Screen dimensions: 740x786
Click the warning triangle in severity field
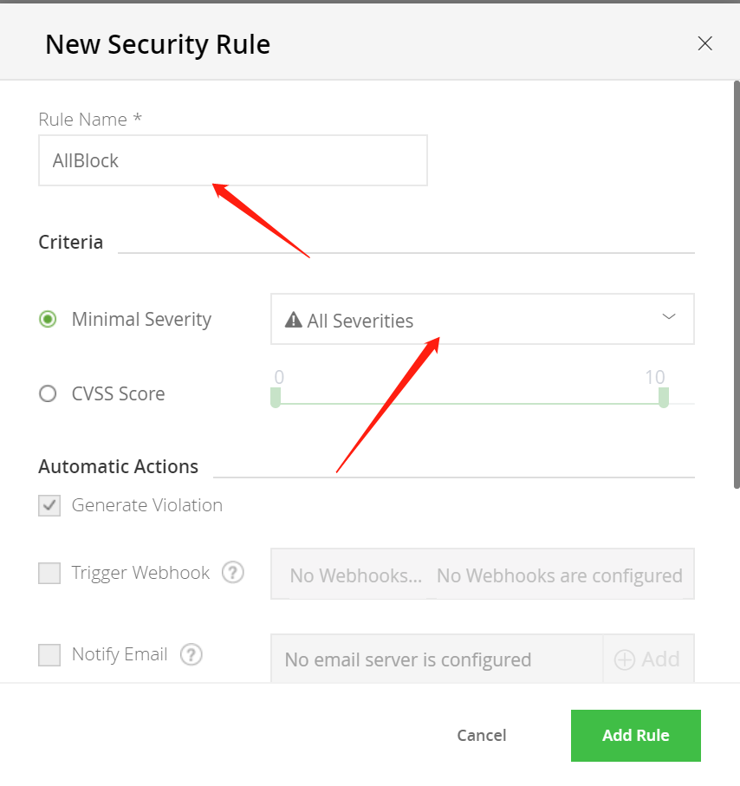(x=293, y=321)
